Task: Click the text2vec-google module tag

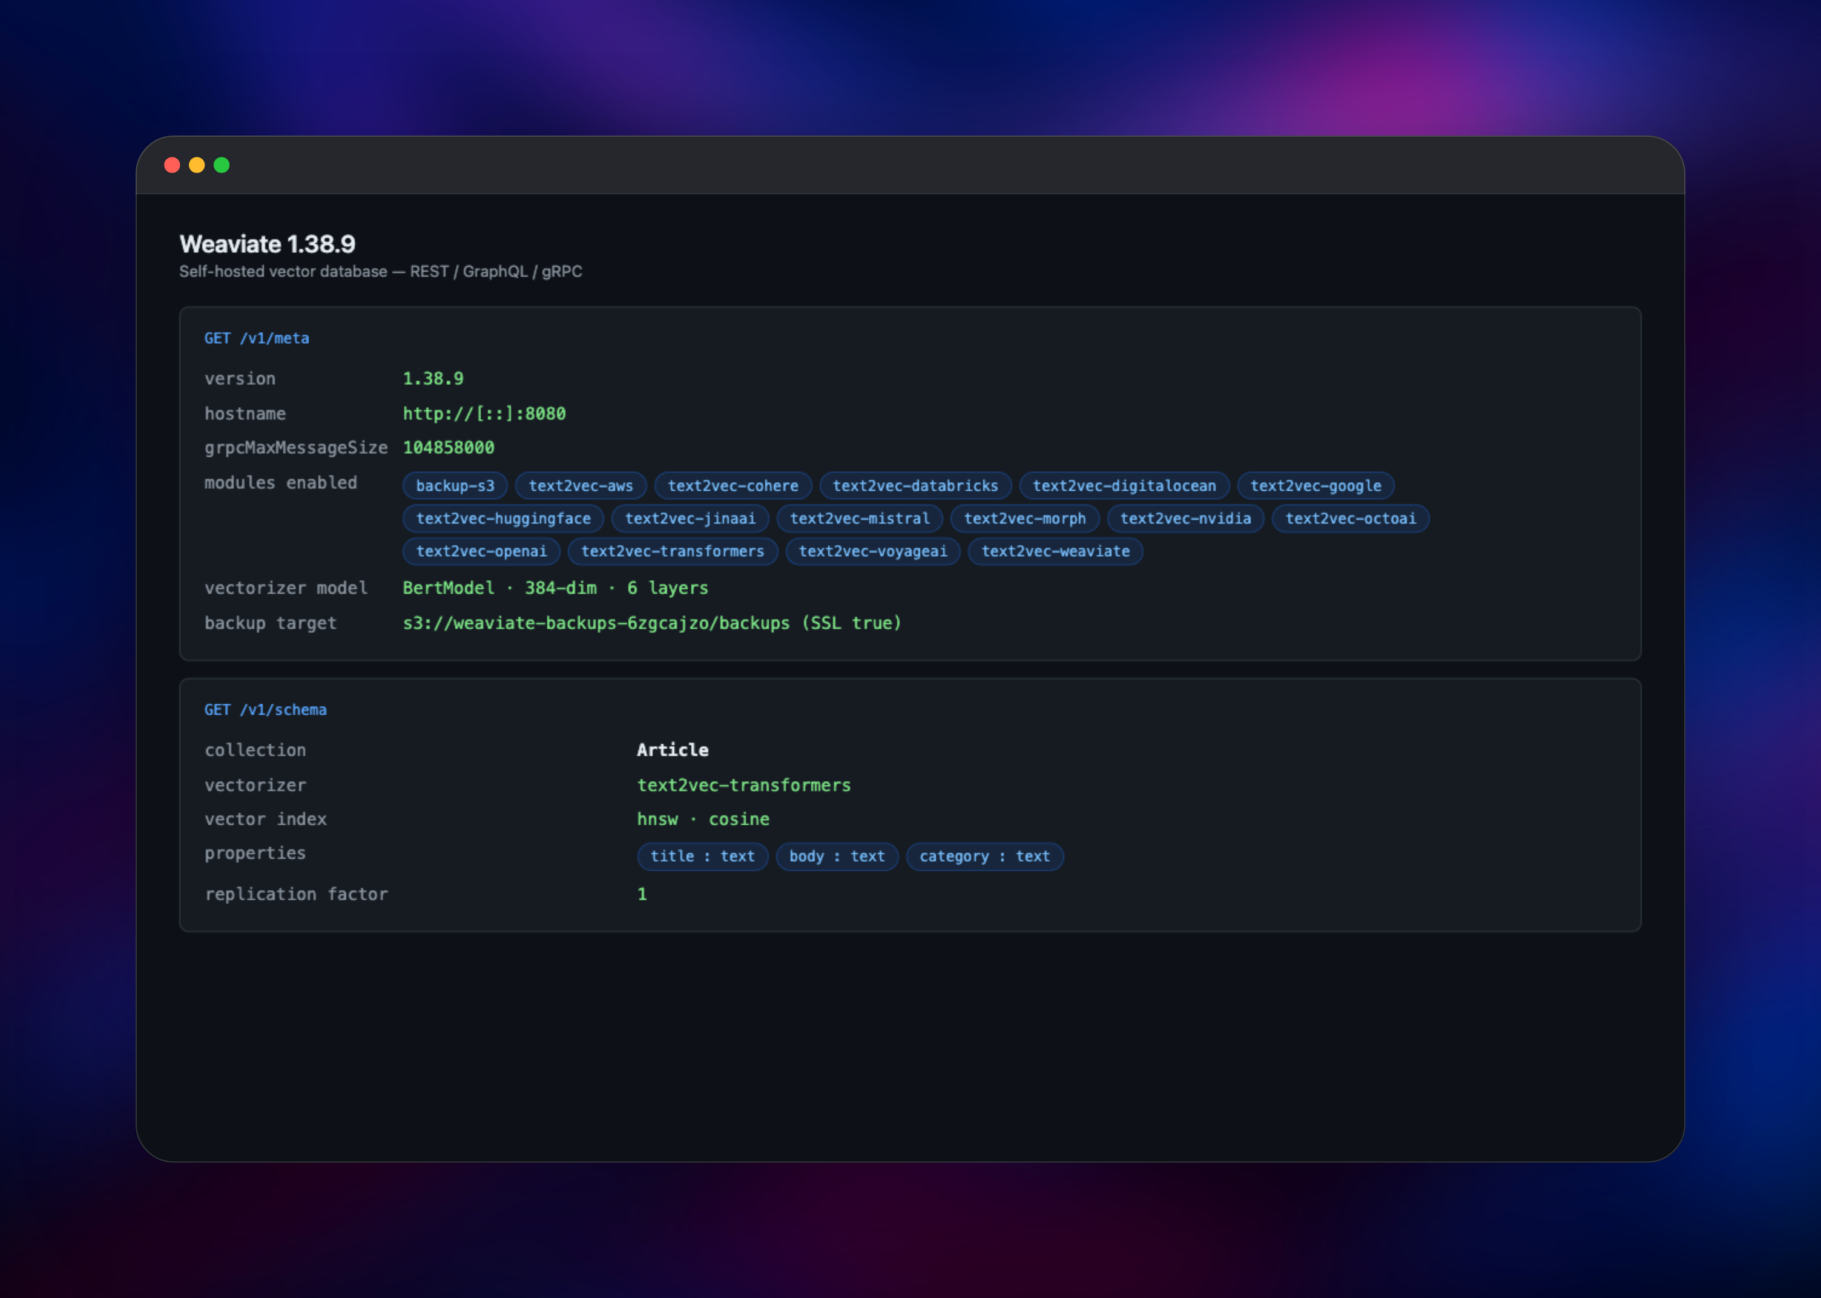Action: click(1316, 486)
